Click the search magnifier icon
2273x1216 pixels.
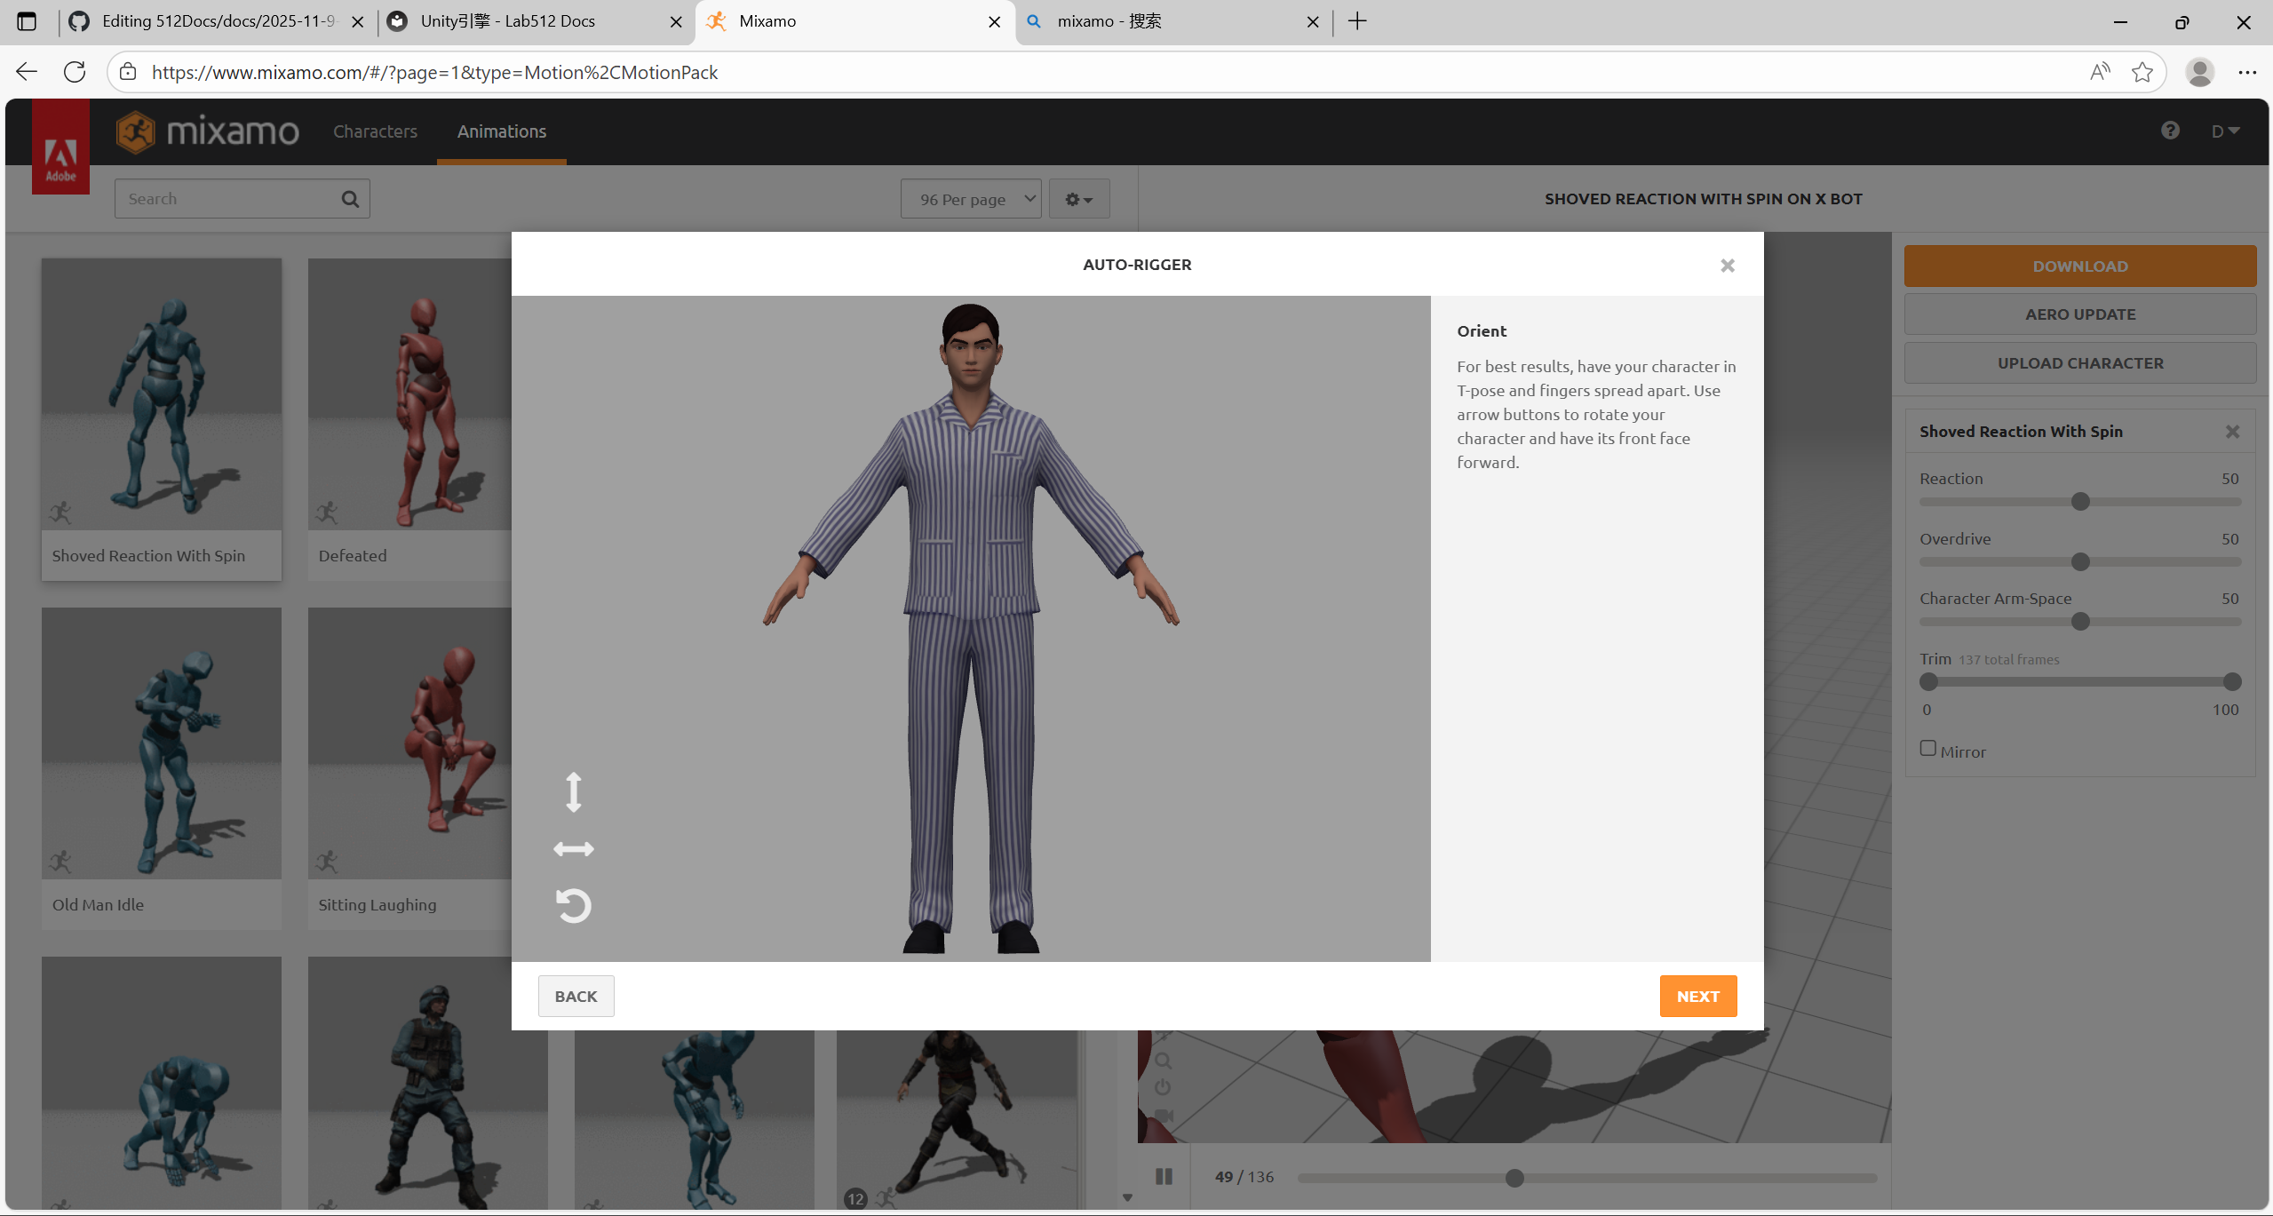350,199
